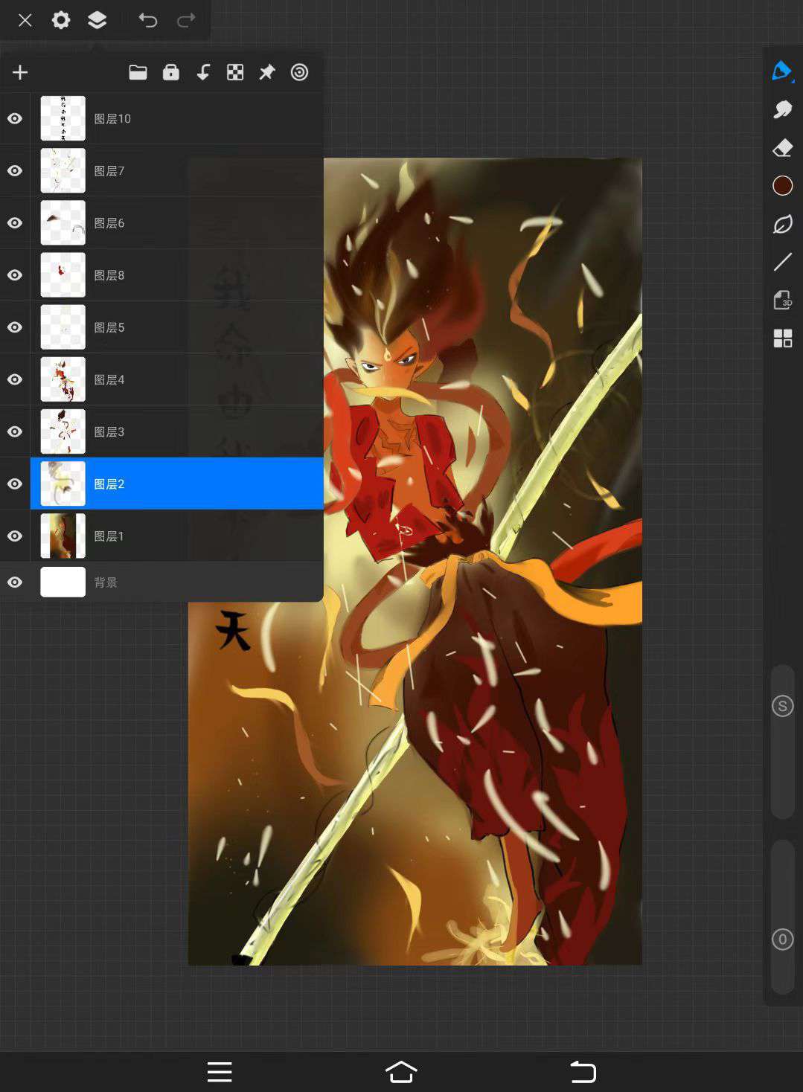Select the line guide tool
803x1092 pixels.
pyautogui.click(x=782, y=262)
